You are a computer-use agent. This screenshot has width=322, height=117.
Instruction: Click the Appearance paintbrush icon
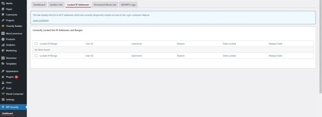coord(3,71)
